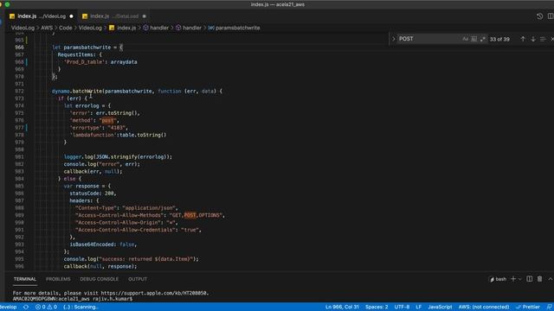The height and width of the screenshot is (311, 554).
Task: Click line number 989 in gutter
Action: coord(19,215)
